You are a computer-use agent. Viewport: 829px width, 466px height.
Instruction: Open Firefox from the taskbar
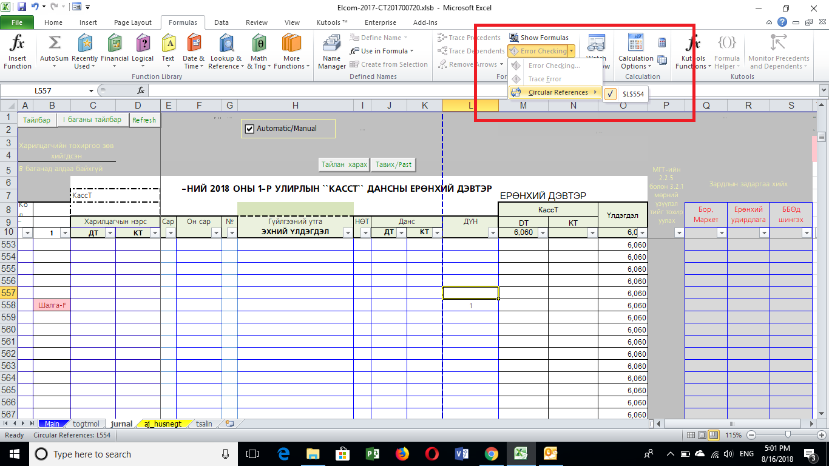point(402,454)
